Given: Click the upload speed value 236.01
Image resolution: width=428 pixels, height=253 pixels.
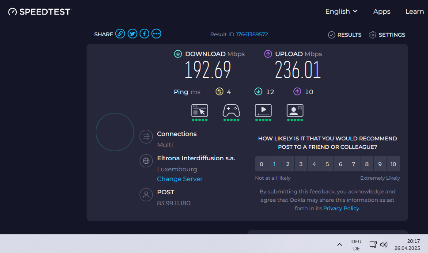Looking at the screenshot, I should [298, 70].
